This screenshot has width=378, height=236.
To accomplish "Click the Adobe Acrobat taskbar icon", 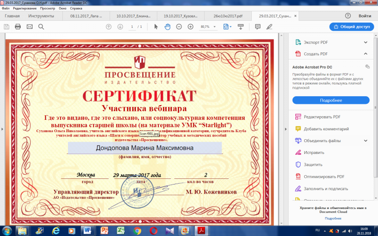I will click(x=202, y=231).
